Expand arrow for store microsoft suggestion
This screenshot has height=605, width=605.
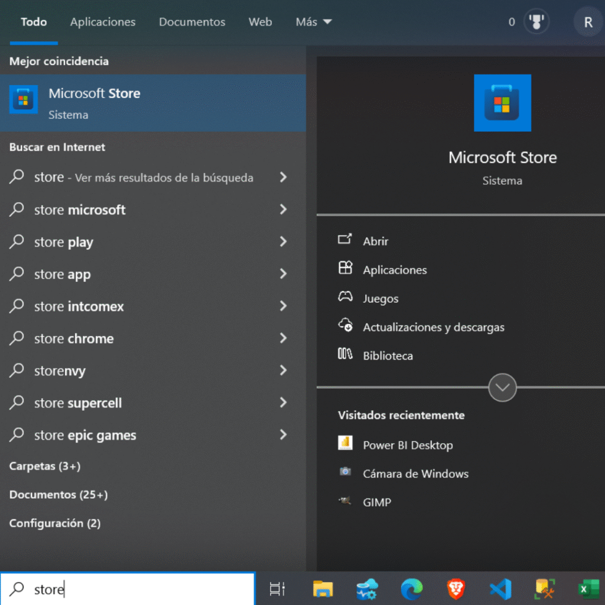283,210
